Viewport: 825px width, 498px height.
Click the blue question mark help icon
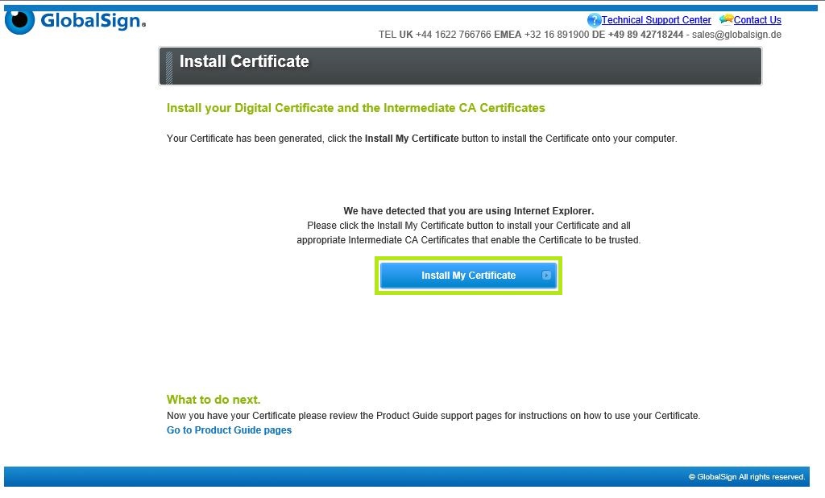pyautogui.click(x=594, y=20)
